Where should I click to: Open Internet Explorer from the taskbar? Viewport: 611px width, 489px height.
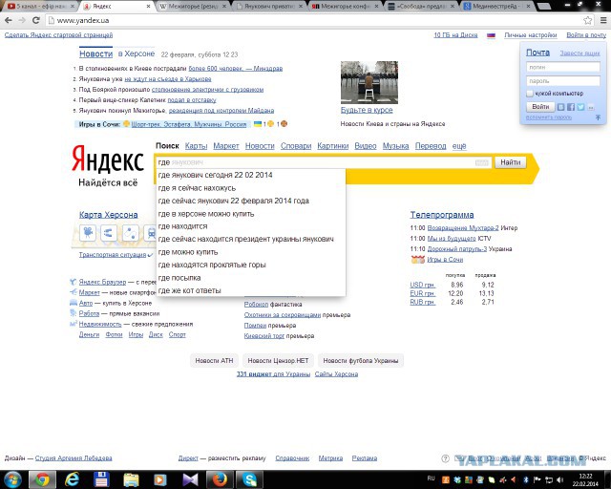(x=72, y=479)
